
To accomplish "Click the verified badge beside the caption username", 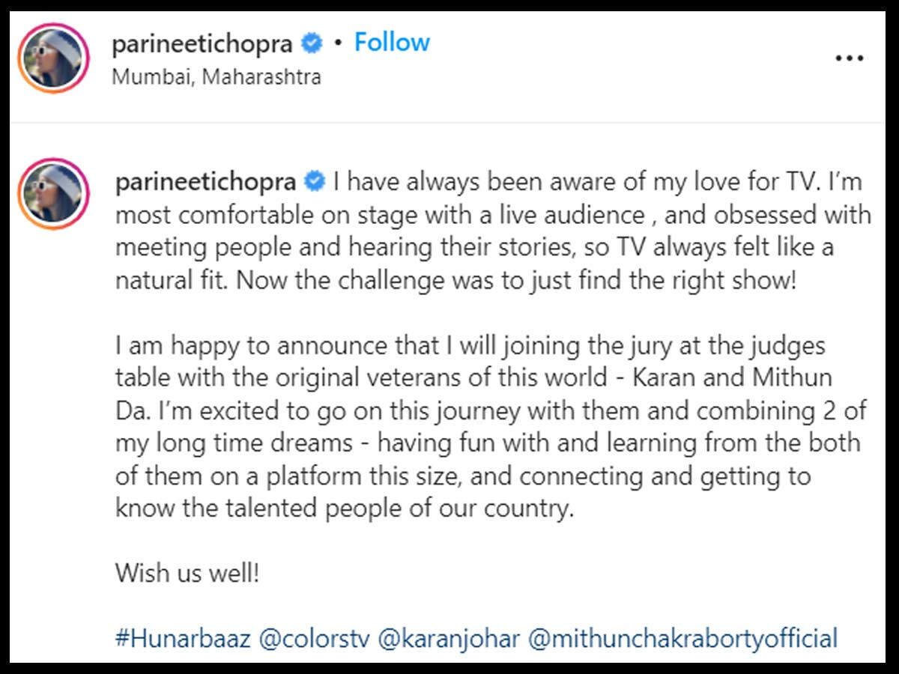I will [x=315, y=181].
